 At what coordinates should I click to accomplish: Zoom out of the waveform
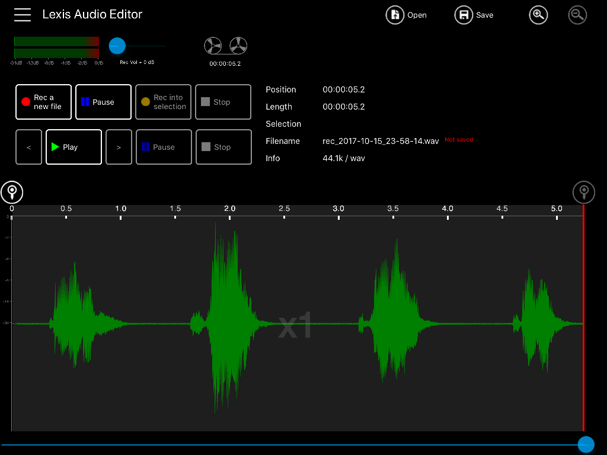pyautogui.click(x=577, y=15)
